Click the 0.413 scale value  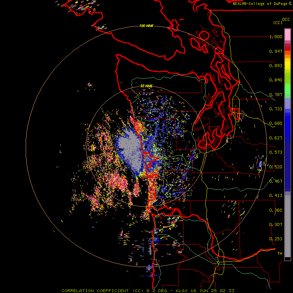(276, 196)
